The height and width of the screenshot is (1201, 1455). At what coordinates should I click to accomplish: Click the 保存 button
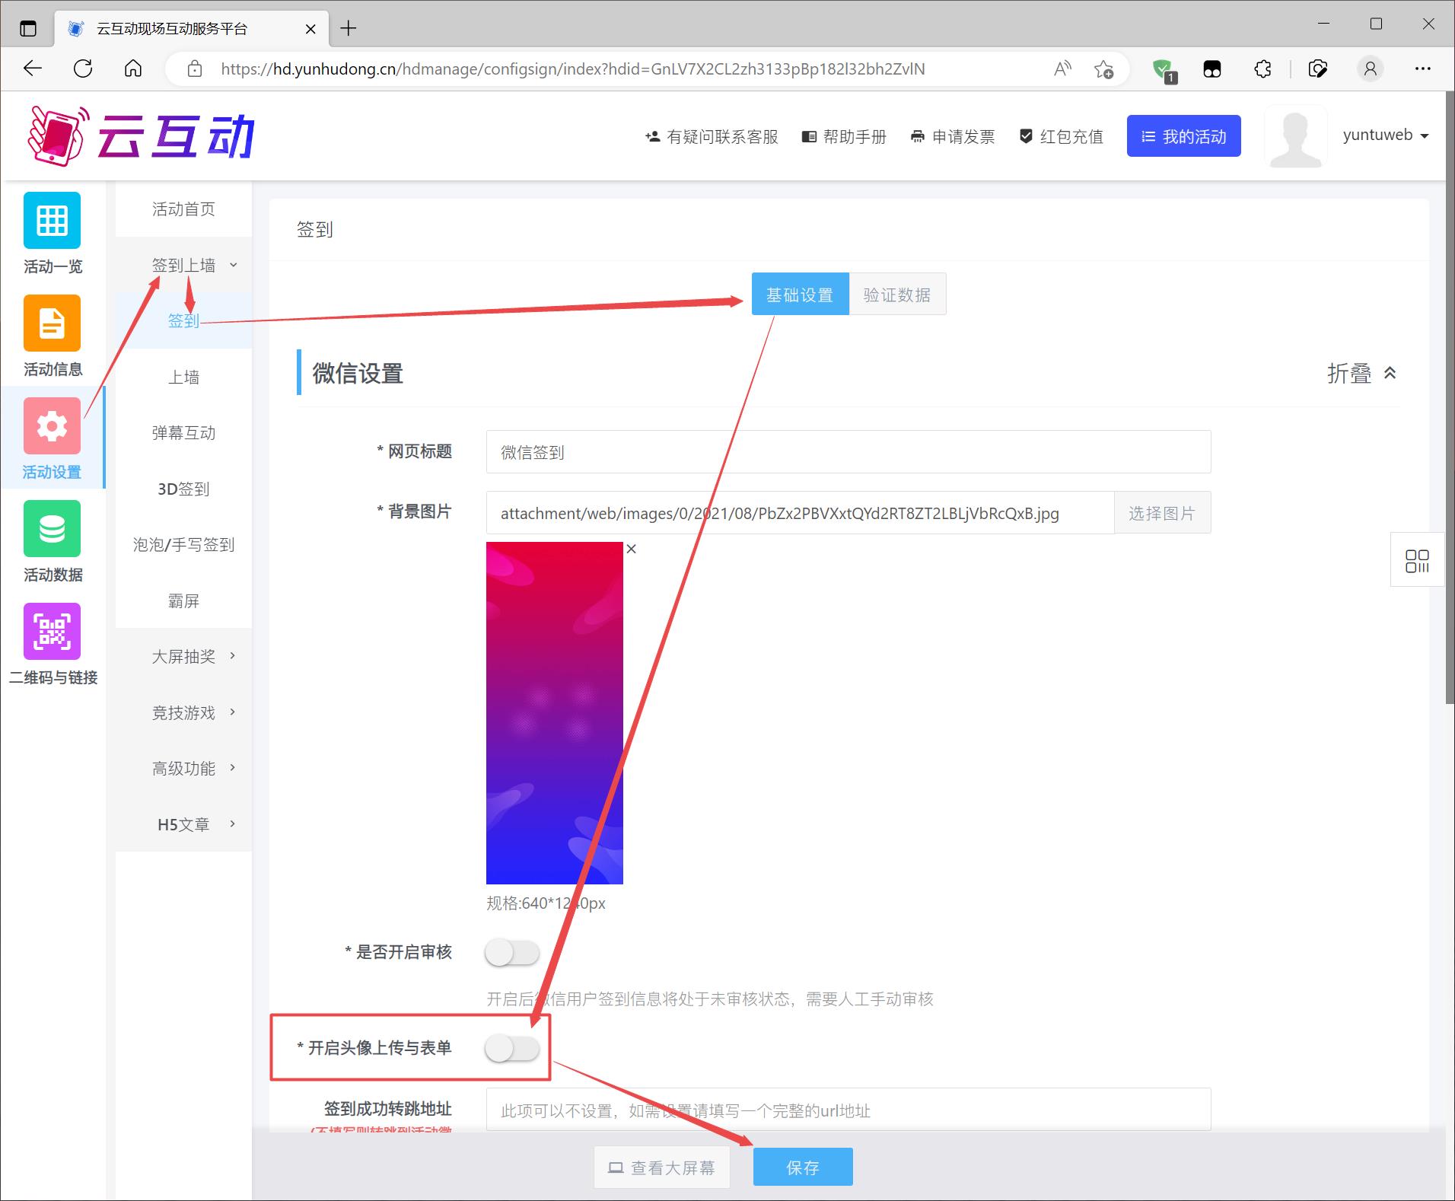[802, 1167]
